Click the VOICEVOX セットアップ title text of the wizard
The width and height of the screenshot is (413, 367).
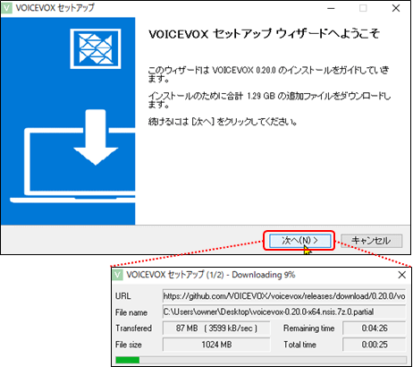[55, 8]
